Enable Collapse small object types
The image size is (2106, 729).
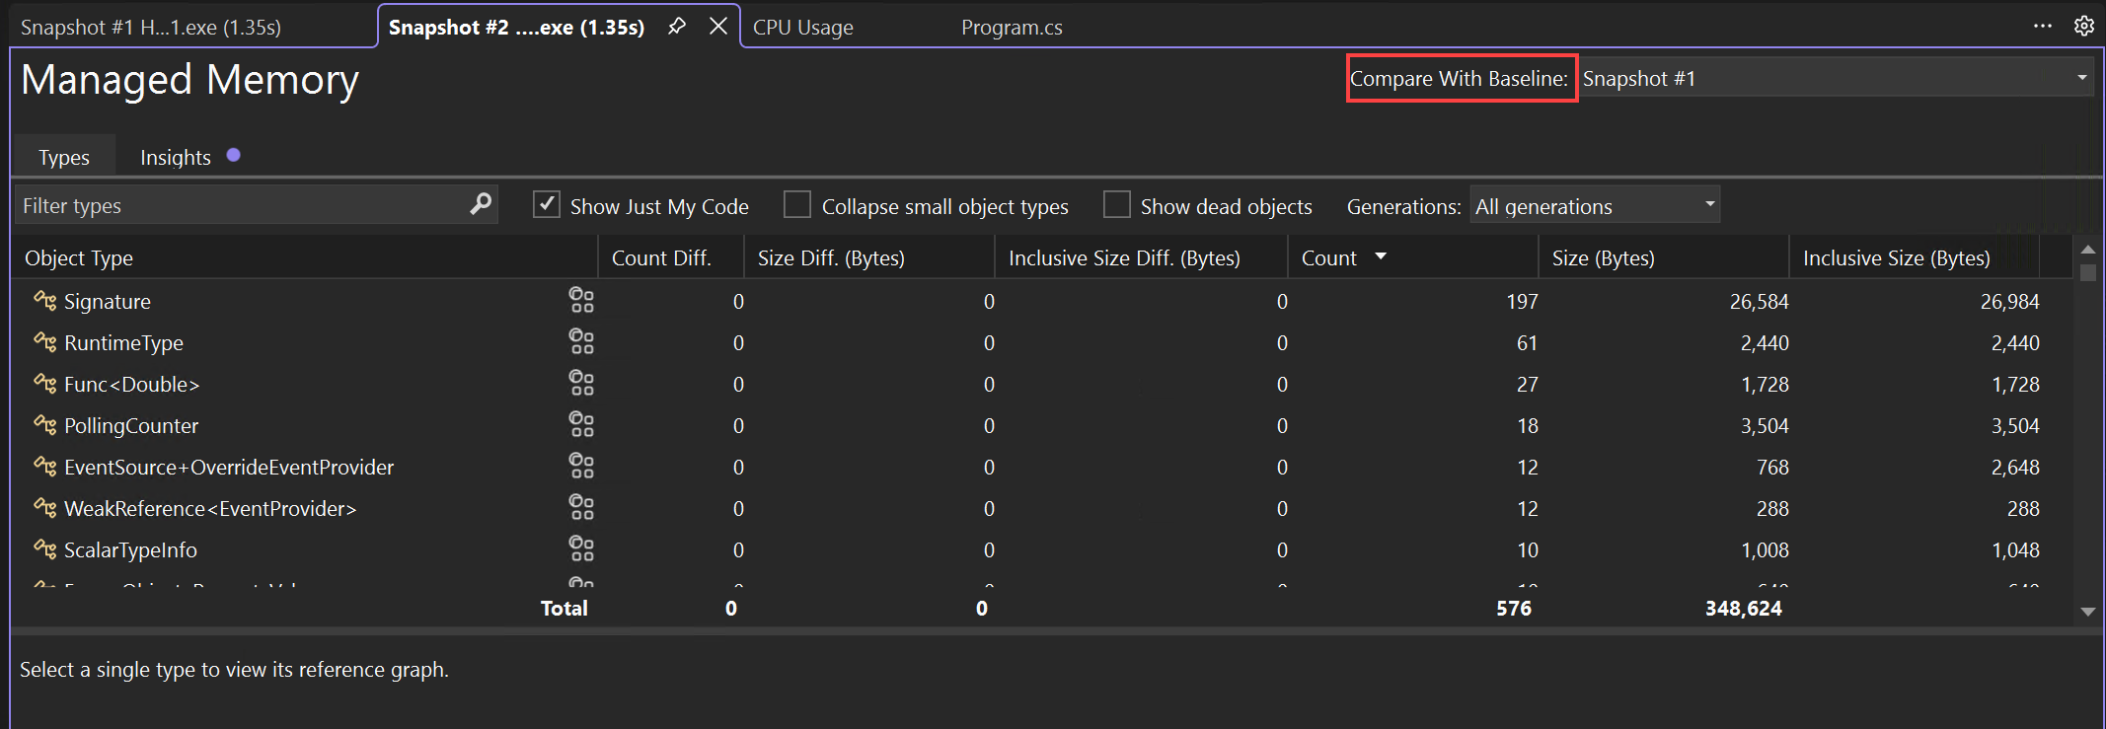click(x=797, y=205)
